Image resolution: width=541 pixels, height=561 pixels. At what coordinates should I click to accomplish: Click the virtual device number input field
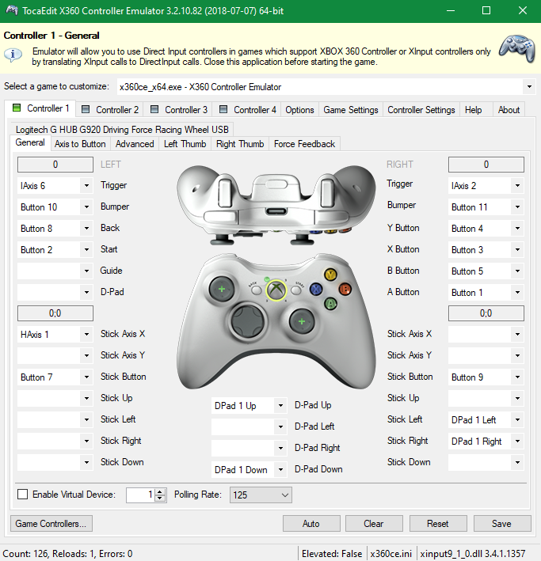(x=140, y=495)
